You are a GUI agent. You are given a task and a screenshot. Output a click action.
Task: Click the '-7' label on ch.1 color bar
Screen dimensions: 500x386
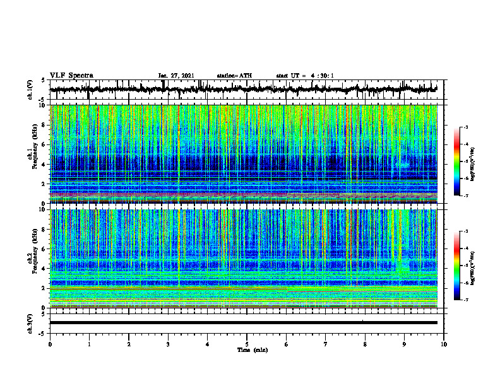[x=466, y=196]
